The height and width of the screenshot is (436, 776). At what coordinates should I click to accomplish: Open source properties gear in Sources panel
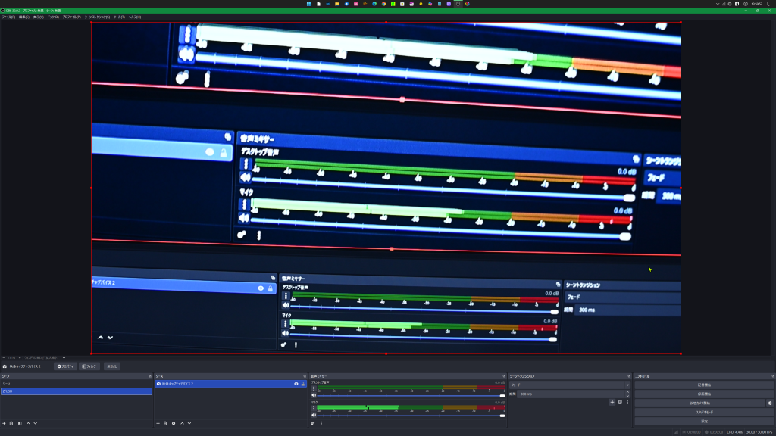click(x=174, y=423)
